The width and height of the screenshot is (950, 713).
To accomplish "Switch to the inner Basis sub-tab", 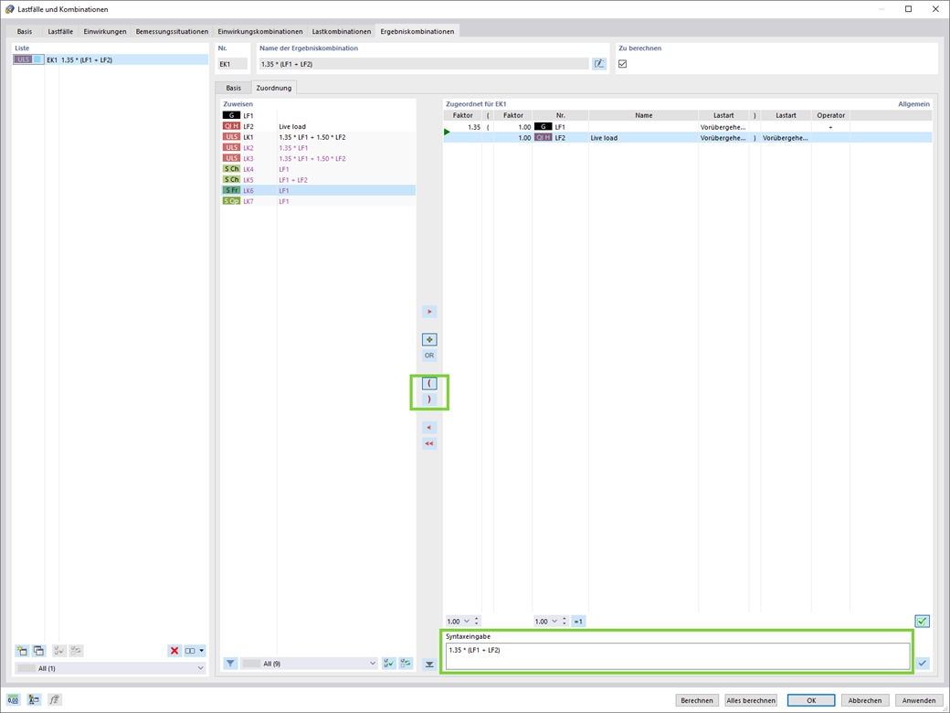I will click(234, 88).
